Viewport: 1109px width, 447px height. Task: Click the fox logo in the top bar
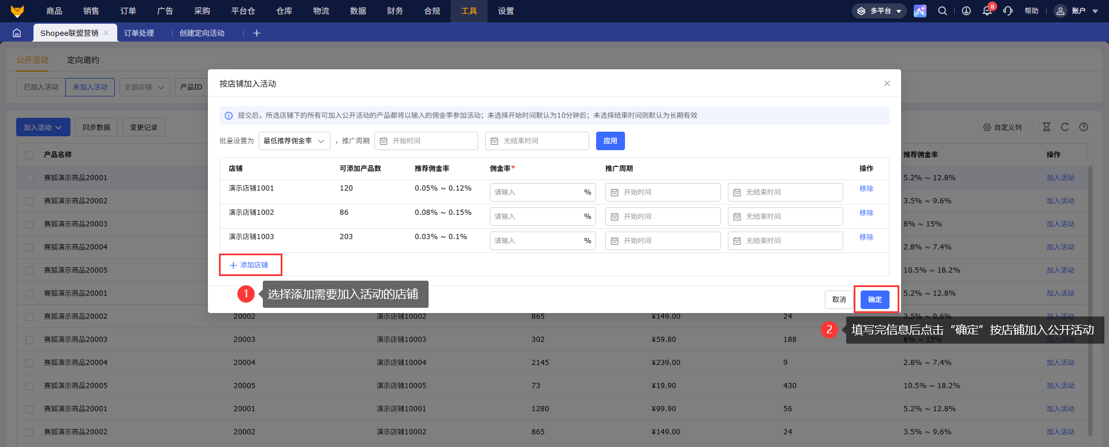tap(17, 11)
